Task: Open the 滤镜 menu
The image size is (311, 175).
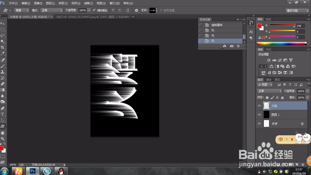Action: click(x=88, y=3)
